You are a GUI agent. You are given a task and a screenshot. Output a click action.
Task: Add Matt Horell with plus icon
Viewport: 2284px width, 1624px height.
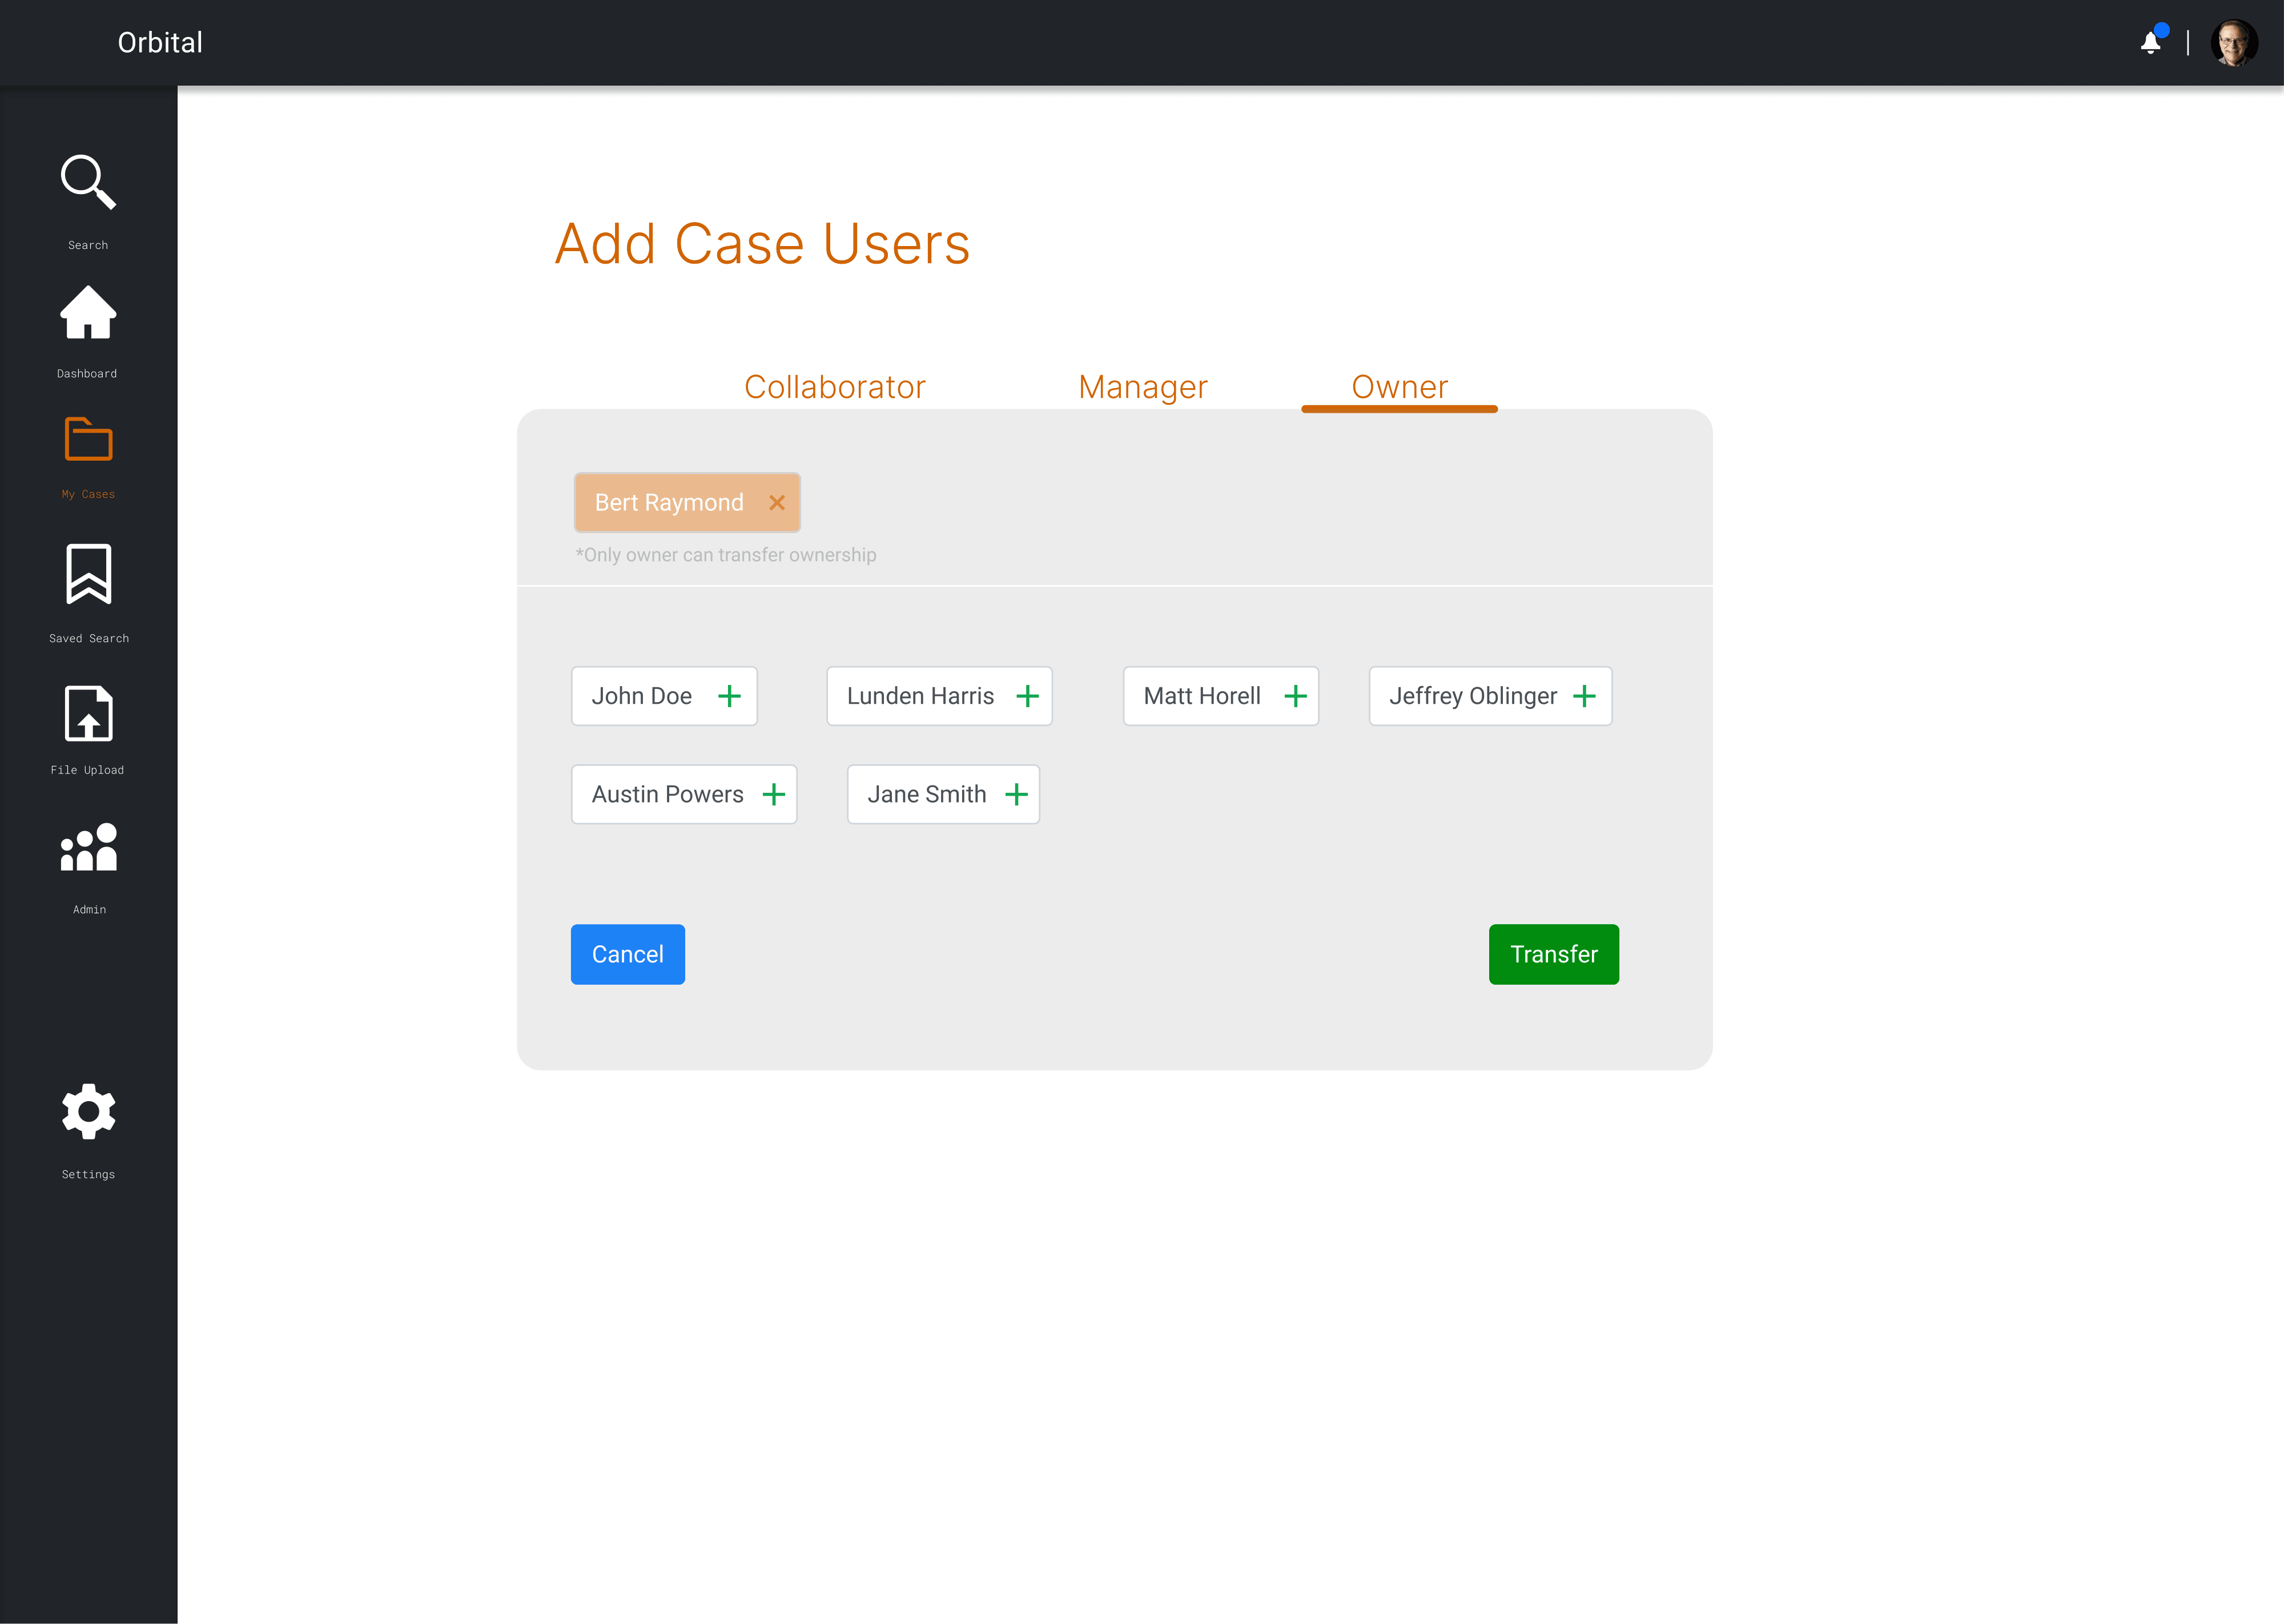(x=1295, y=696)
